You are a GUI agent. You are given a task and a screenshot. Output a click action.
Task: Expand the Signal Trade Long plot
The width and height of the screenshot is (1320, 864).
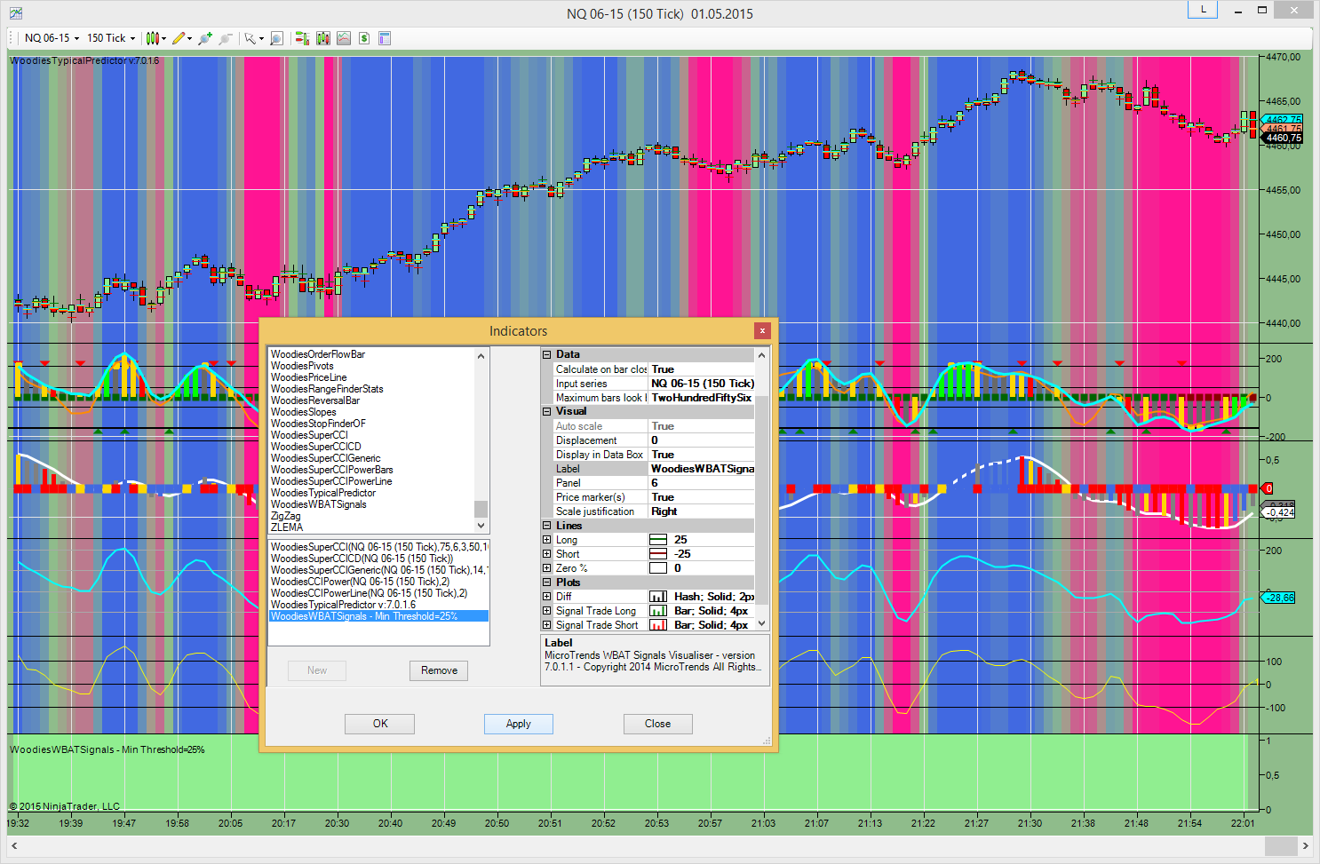(x=547, y=611)
